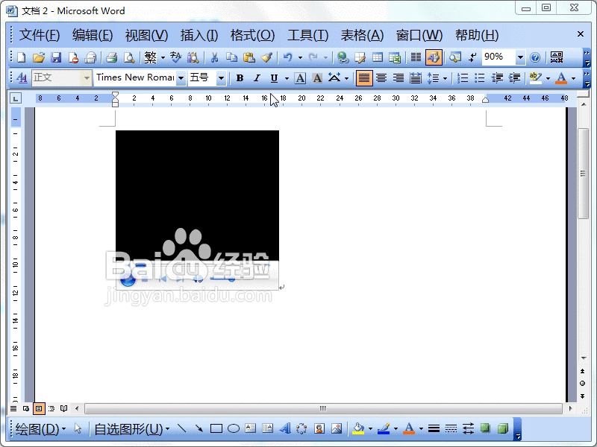Set justified paragraph alignment

(x=364, y=78)
